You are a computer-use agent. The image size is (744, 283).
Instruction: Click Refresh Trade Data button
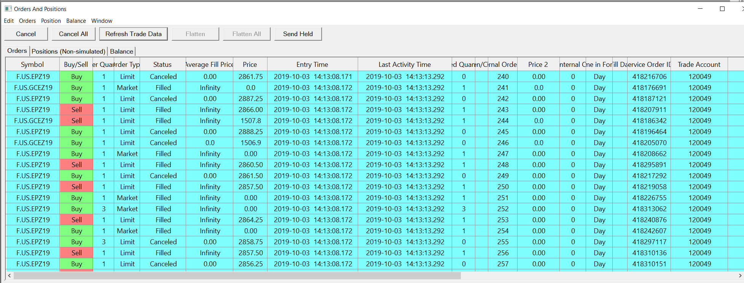(x=133, y=34)
